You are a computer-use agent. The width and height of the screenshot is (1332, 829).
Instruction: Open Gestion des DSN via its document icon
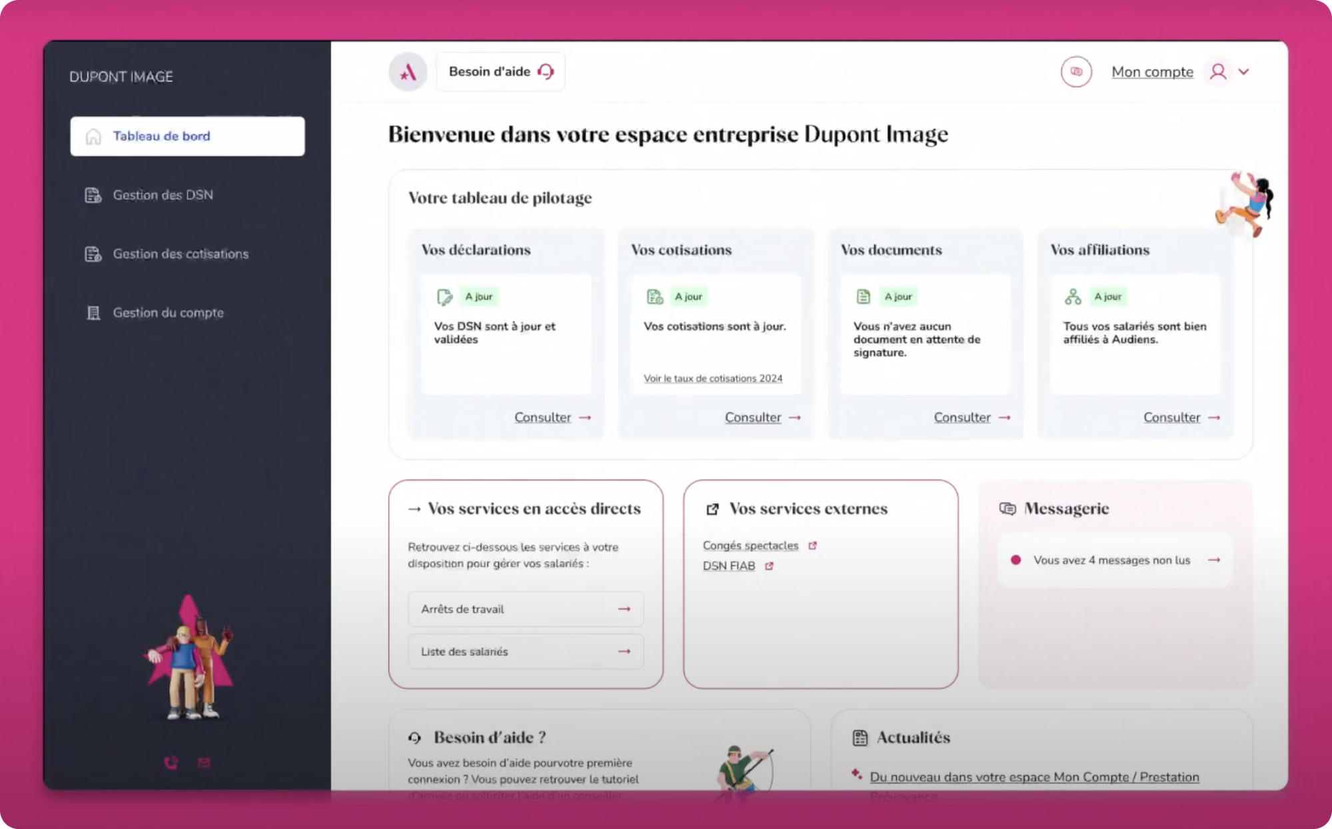(x=92, y=195)
